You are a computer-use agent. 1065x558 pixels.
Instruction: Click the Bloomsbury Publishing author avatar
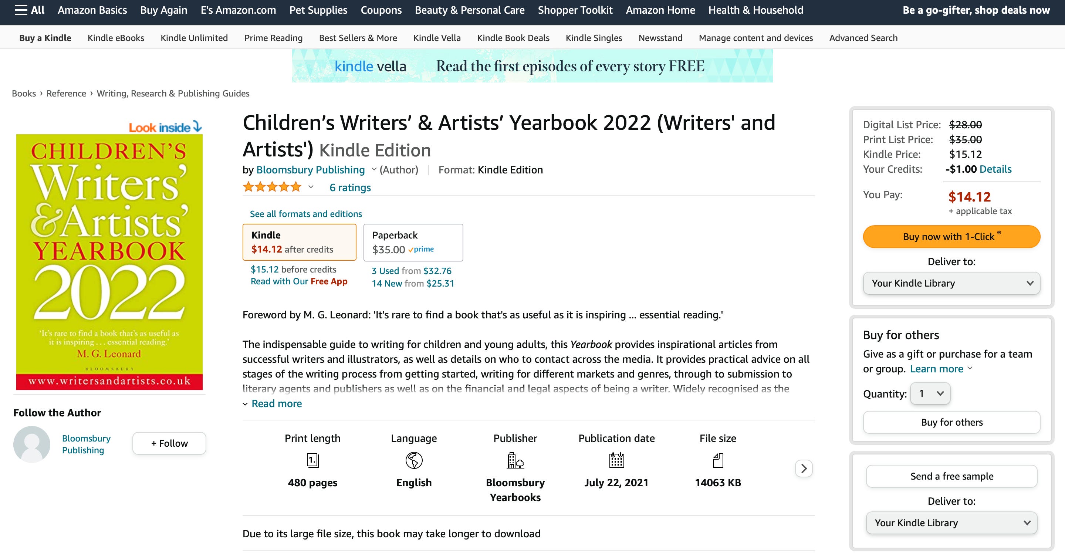pos(32,444)
